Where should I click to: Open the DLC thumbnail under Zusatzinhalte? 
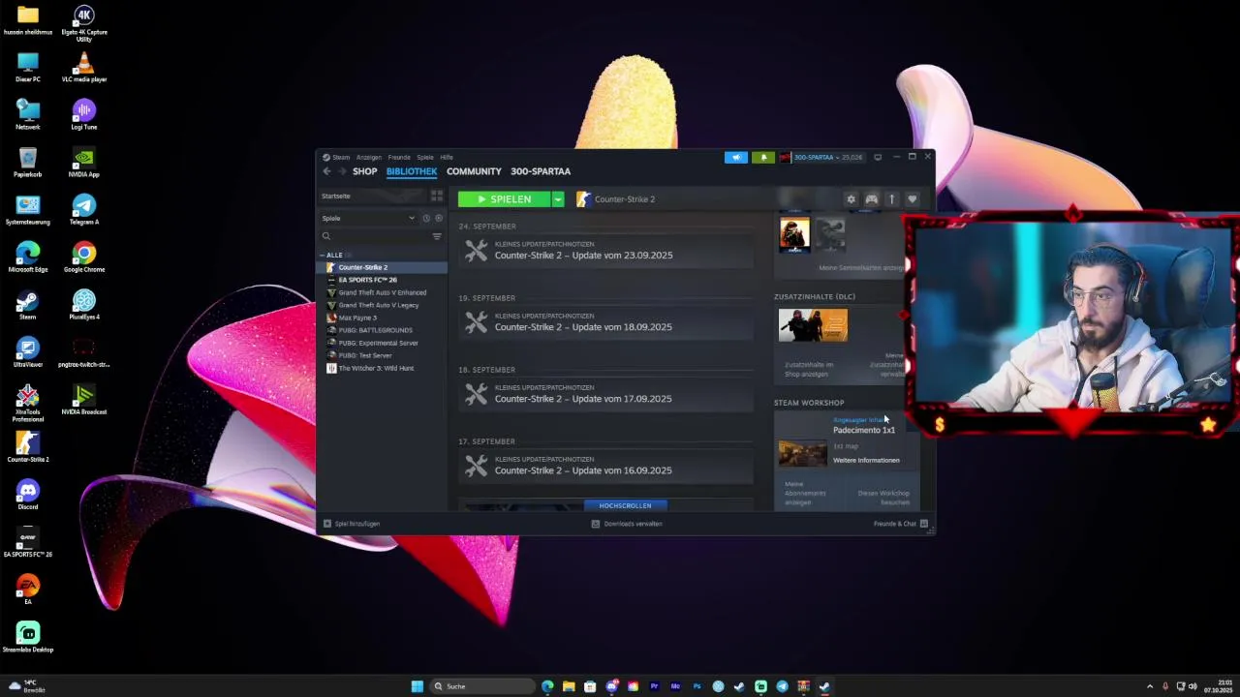click(x=813, y=325)
